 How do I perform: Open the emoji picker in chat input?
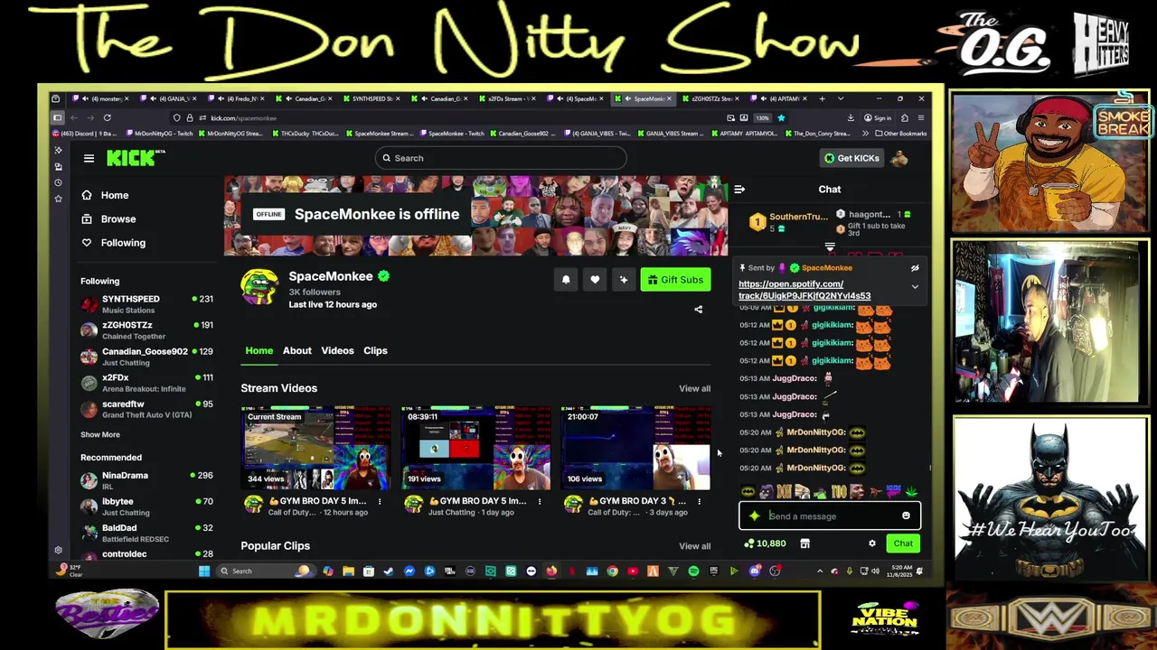pyautogui.click(x=906, y=516)
